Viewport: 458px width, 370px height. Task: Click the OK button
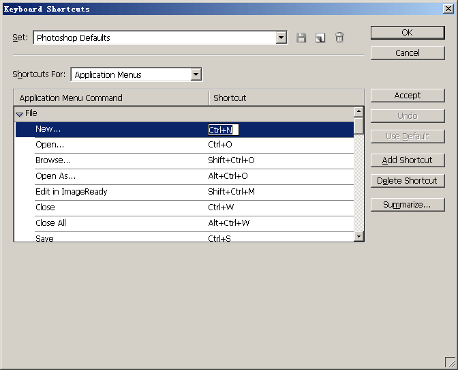click(408, 33)
